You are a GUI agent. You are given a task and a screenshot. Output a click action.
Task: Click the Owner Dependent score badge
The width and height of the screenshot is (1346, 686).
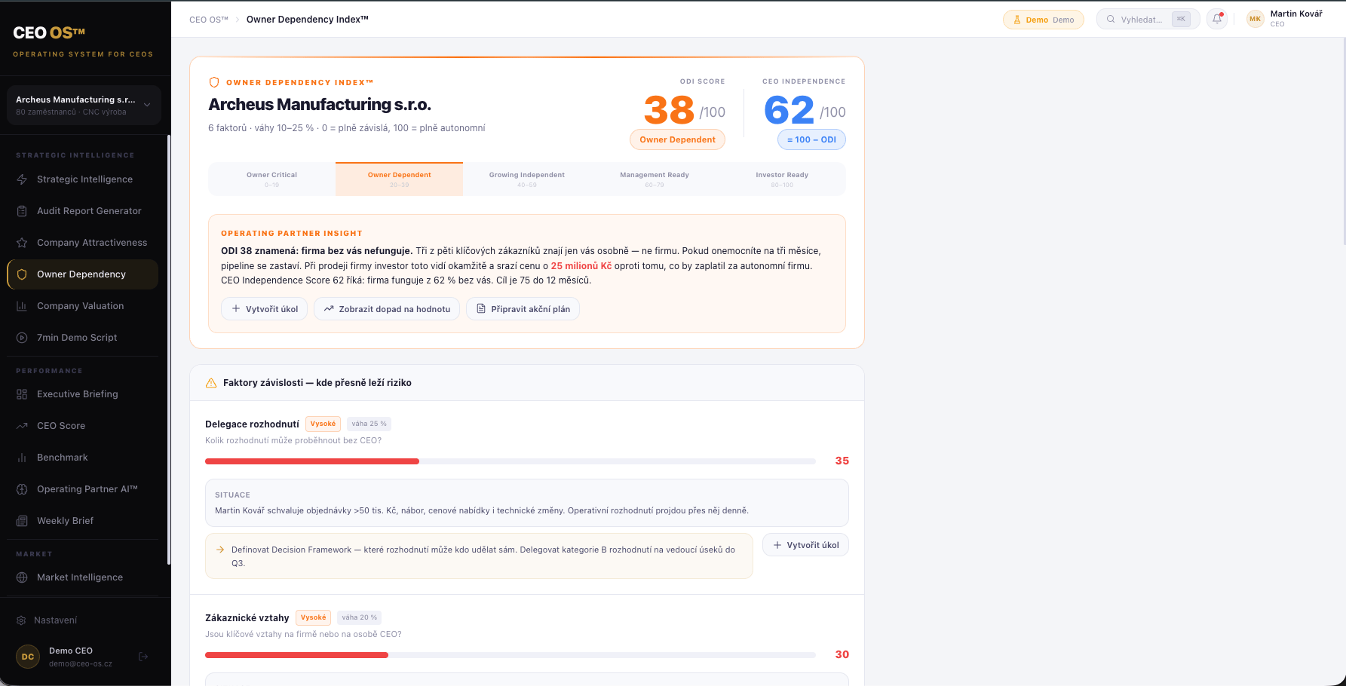[677, 139]
